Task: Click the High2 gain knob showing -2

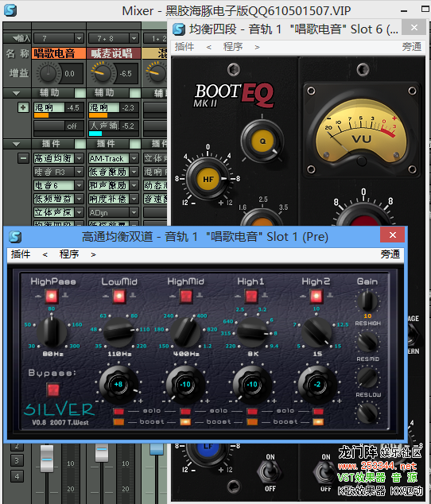Action: point(318,385)
